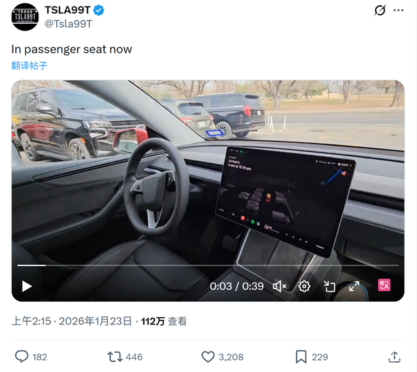Click the blue verified badge
Viewport: 417px width, 372px height.
99,11
